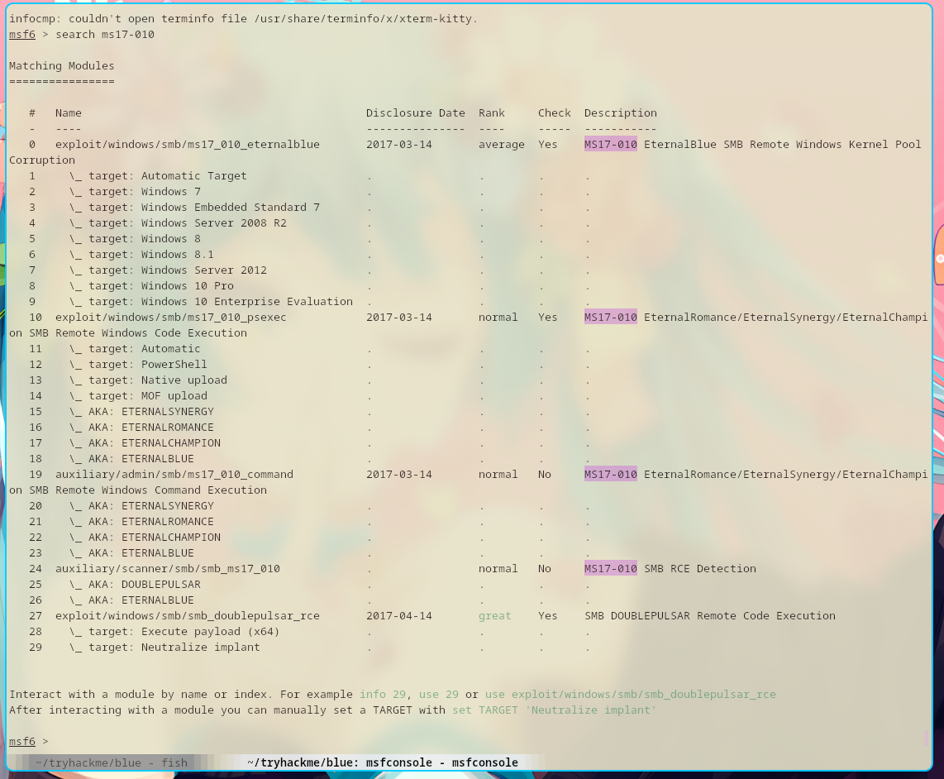The image size is (944, 779).
Task: Click highlighted MS17-010 in 'SMB RCE Detection' row
Action: [611, 569]
